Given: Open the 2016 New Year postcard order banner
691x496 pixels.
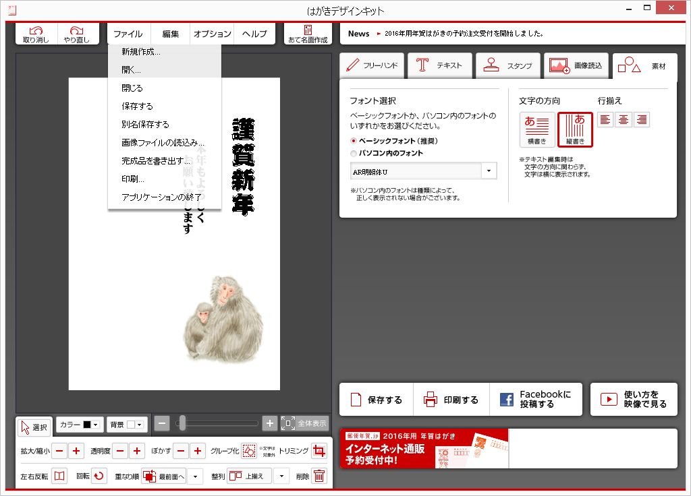Looking at the screenshot, I should [424, 448].
